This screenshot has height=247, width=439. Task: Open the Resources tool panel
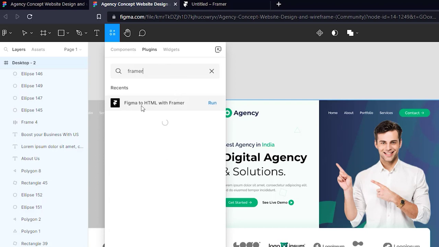tap(112, 33)
